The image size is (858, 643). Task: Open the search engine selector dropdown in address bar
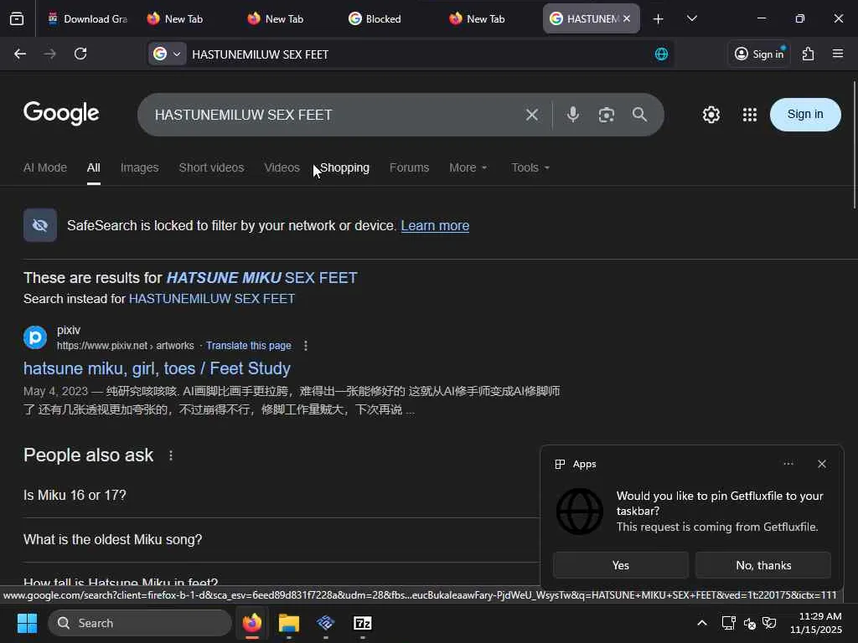(x=168, y=54)
